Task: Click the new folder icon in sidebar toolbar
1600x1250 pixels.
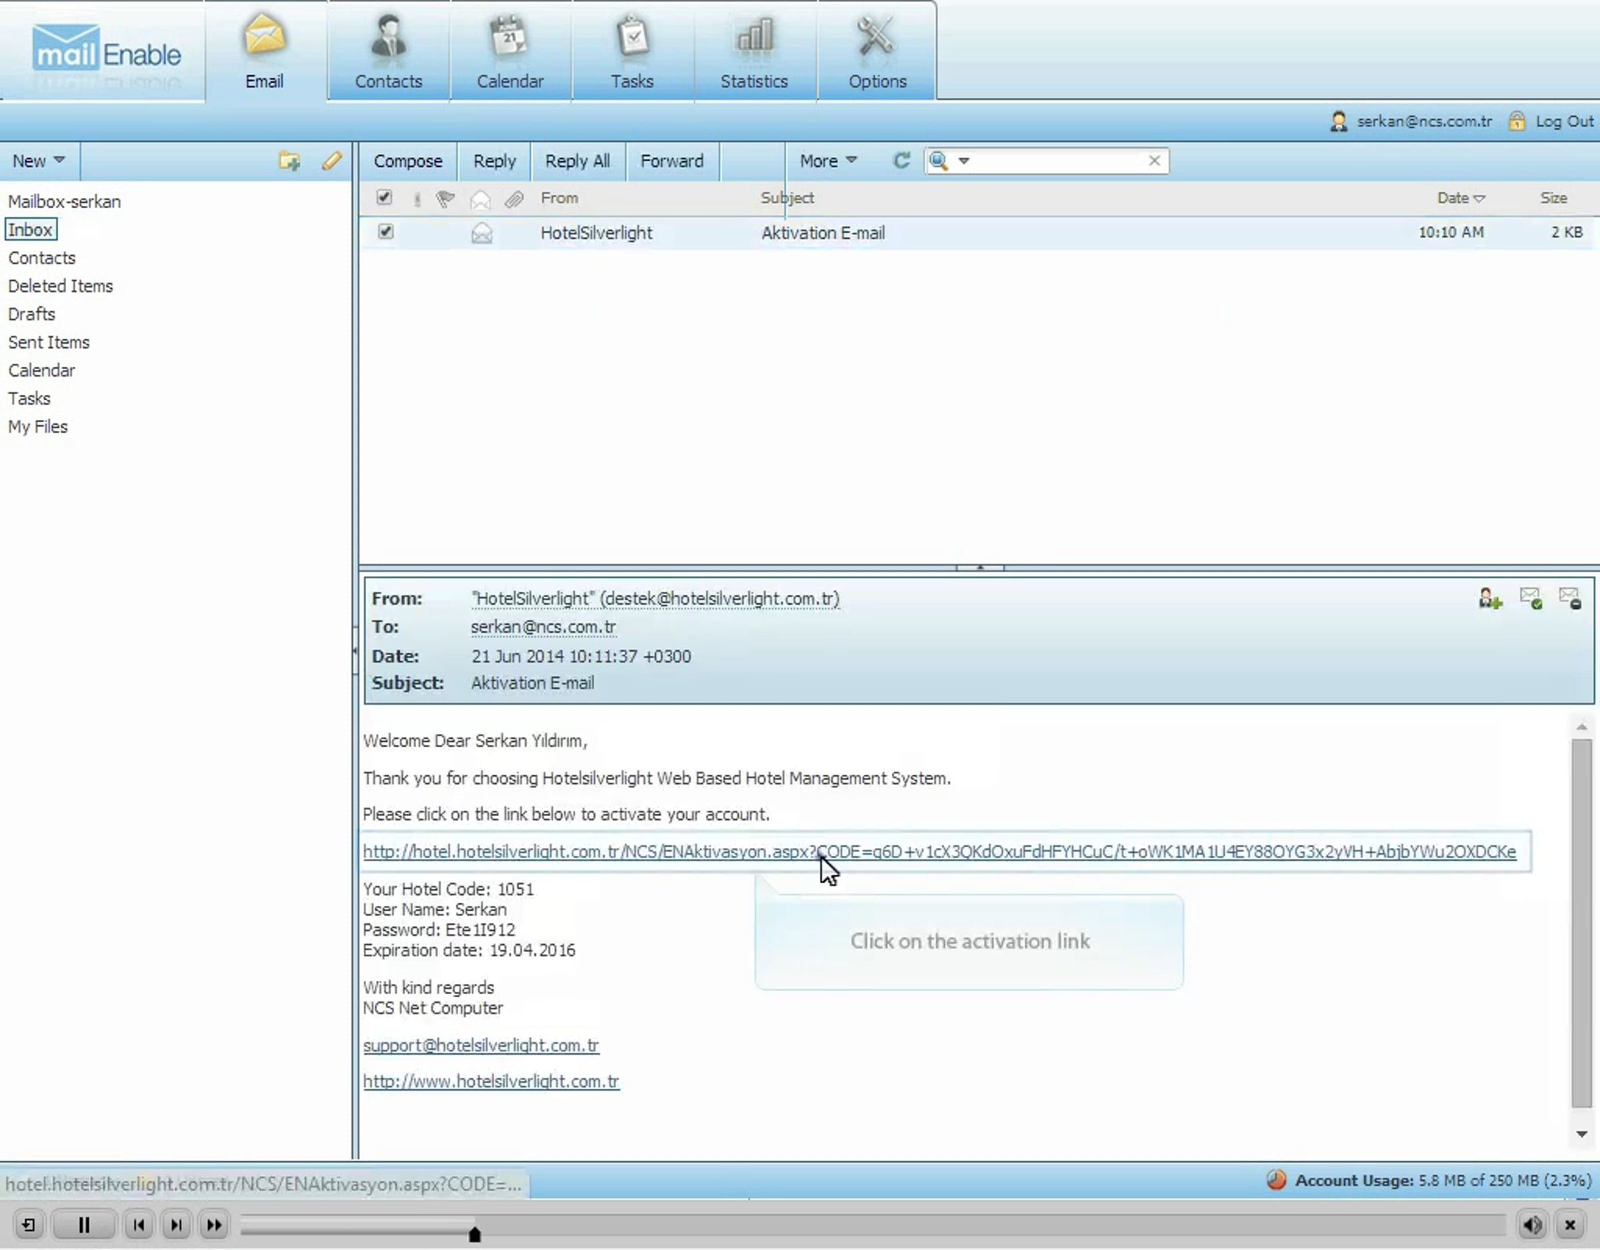Action: point(289,161)
